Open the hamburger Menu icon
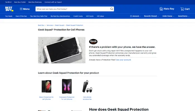The height and width of the screenshot is (111, 195). coord(21,9)
